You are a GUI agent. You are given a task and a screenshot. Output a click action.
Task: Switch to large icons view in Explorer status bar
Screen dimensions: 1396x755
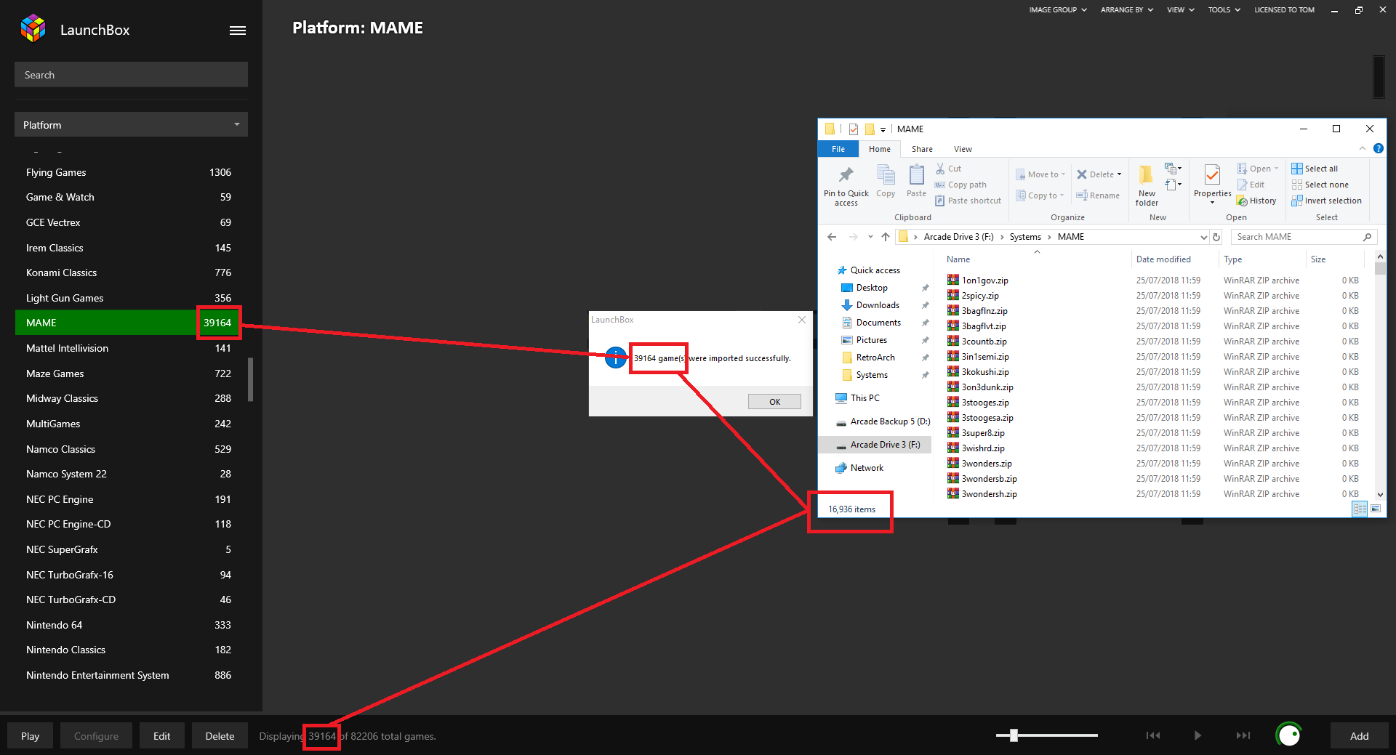1376,509
